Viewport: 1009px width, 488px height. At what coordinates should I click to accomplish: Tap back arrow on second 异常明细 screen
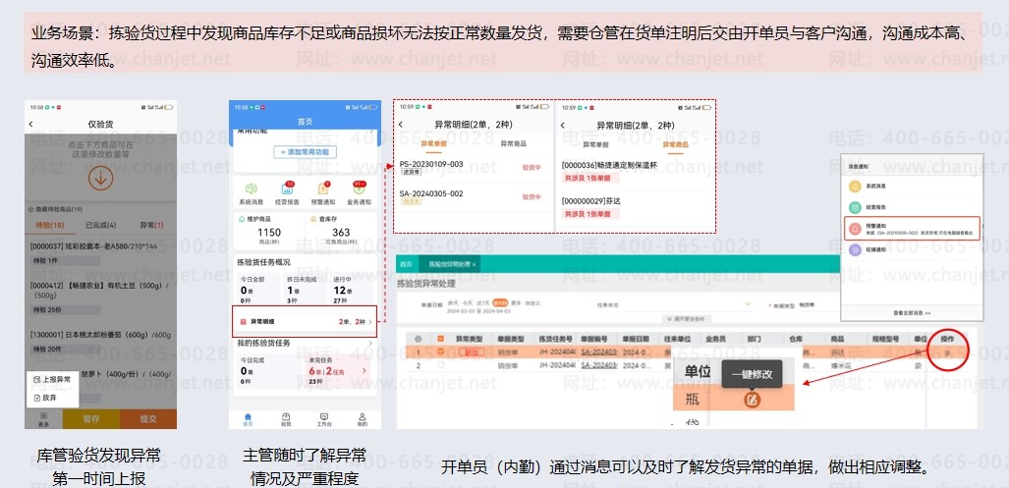[x=563, y=125]
